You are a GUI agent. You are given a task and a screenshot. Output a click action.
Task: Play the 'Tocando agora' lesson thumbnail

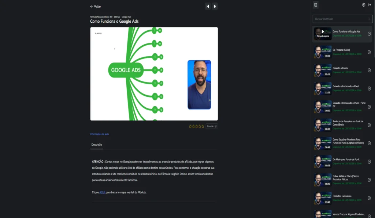click(323, 34)
